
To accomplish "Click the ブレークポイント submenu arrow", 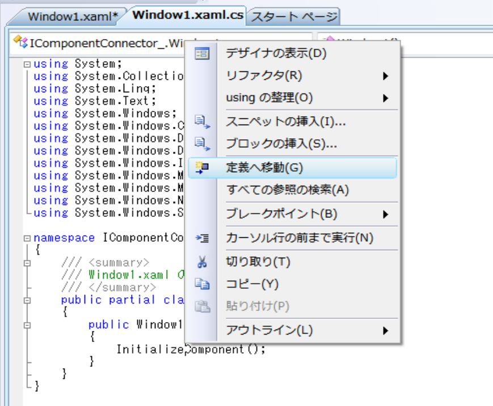I will (x=385, y=215).
